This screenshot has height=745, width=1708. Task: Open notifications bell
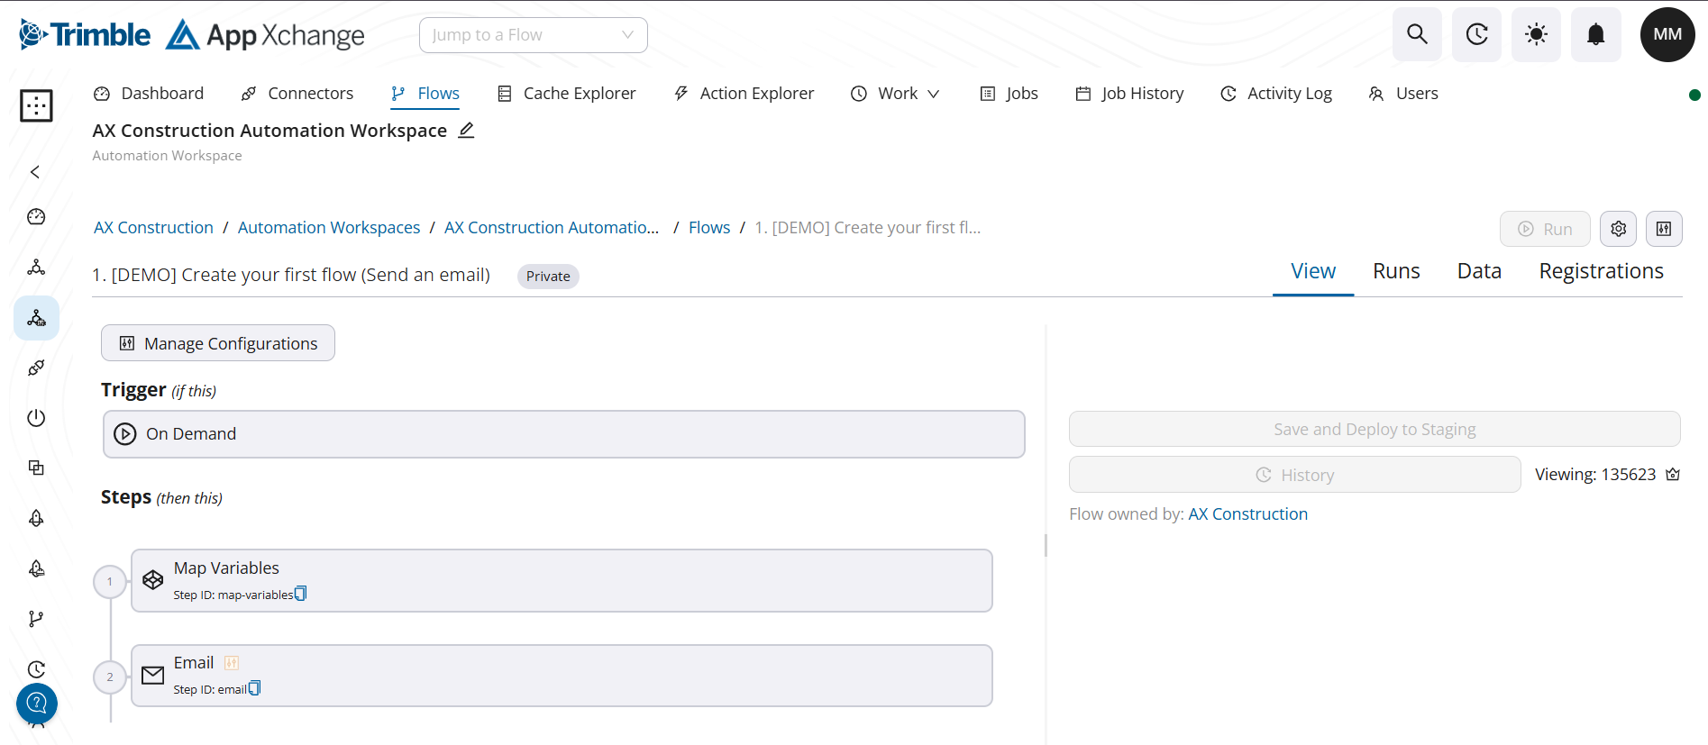[x=1595, y=34]
